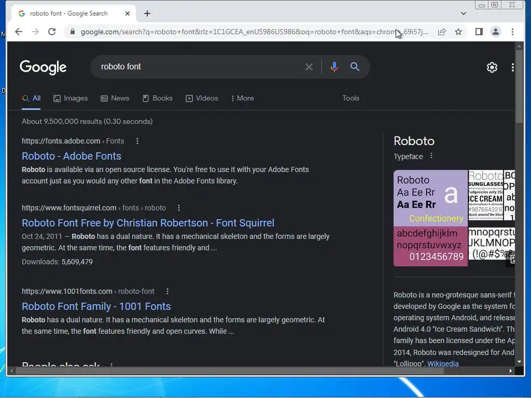Image resolution: width=531 pixels, height=398 pixels.
Task: Open the Roboto - Adobe Fonts link
Action: coord(72,156)
